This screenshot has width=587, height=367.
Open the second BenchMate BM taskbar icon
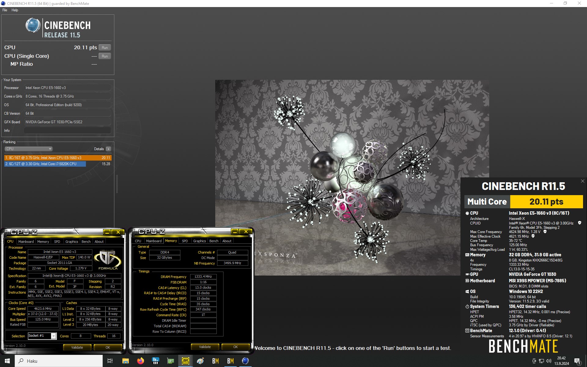tap(230, 361)
